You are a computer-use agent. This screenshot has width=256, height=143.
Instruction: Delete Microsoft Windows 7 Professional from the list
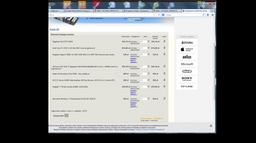[165, 98]
